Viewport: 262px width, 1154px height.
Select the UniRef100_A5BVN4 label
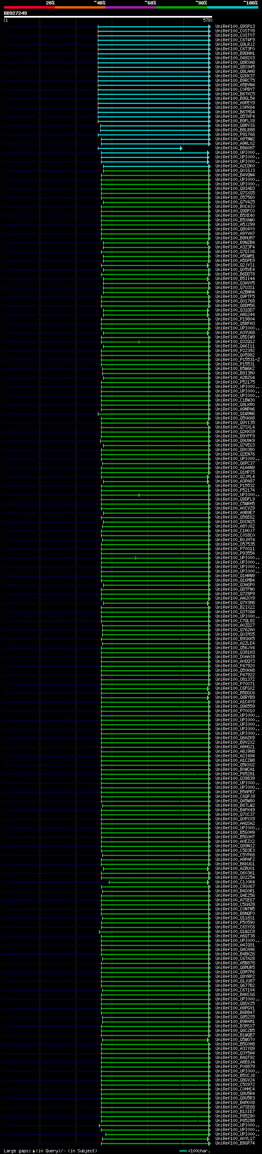pos(235,85)
